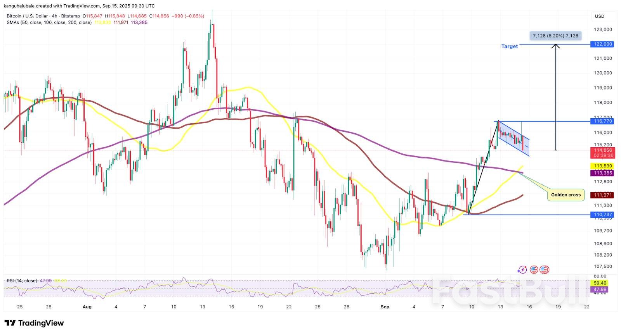The width and height of the screenshot is (621, 334).
Task: Click the arrowhead at the Target line
Action: 556,46
